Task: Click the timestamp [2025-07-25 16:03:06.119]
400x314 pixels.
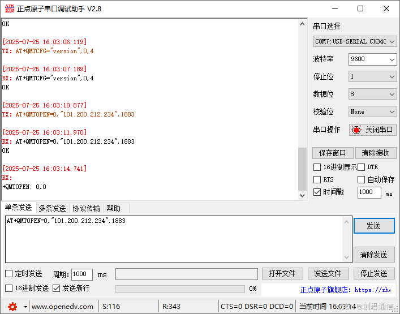Action: coord(45,42)
